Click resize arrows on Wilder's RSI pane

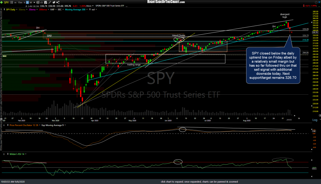8,154
